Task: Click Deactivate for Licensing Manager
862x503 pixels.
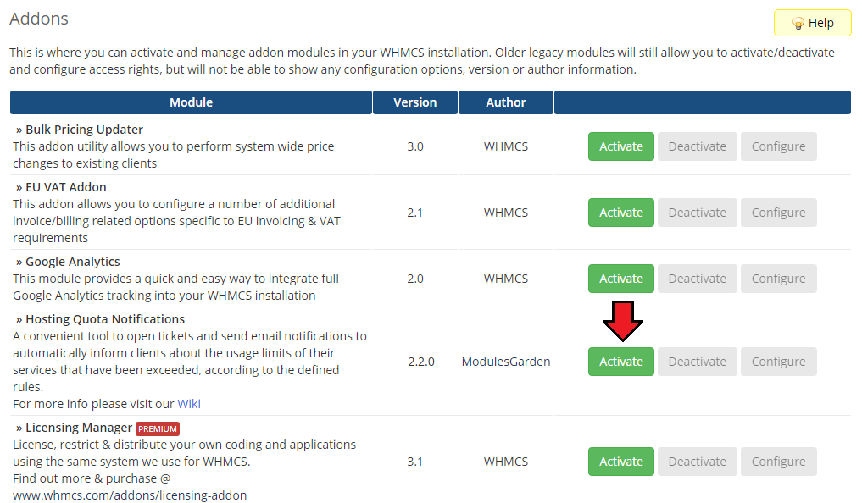Action: [697, 462]
